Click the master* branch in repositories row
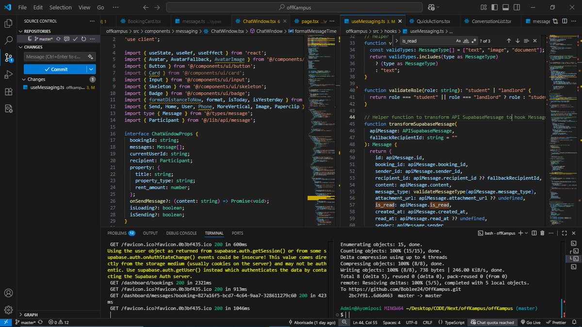This screenshot has width=582, height=327. [43, 39]
